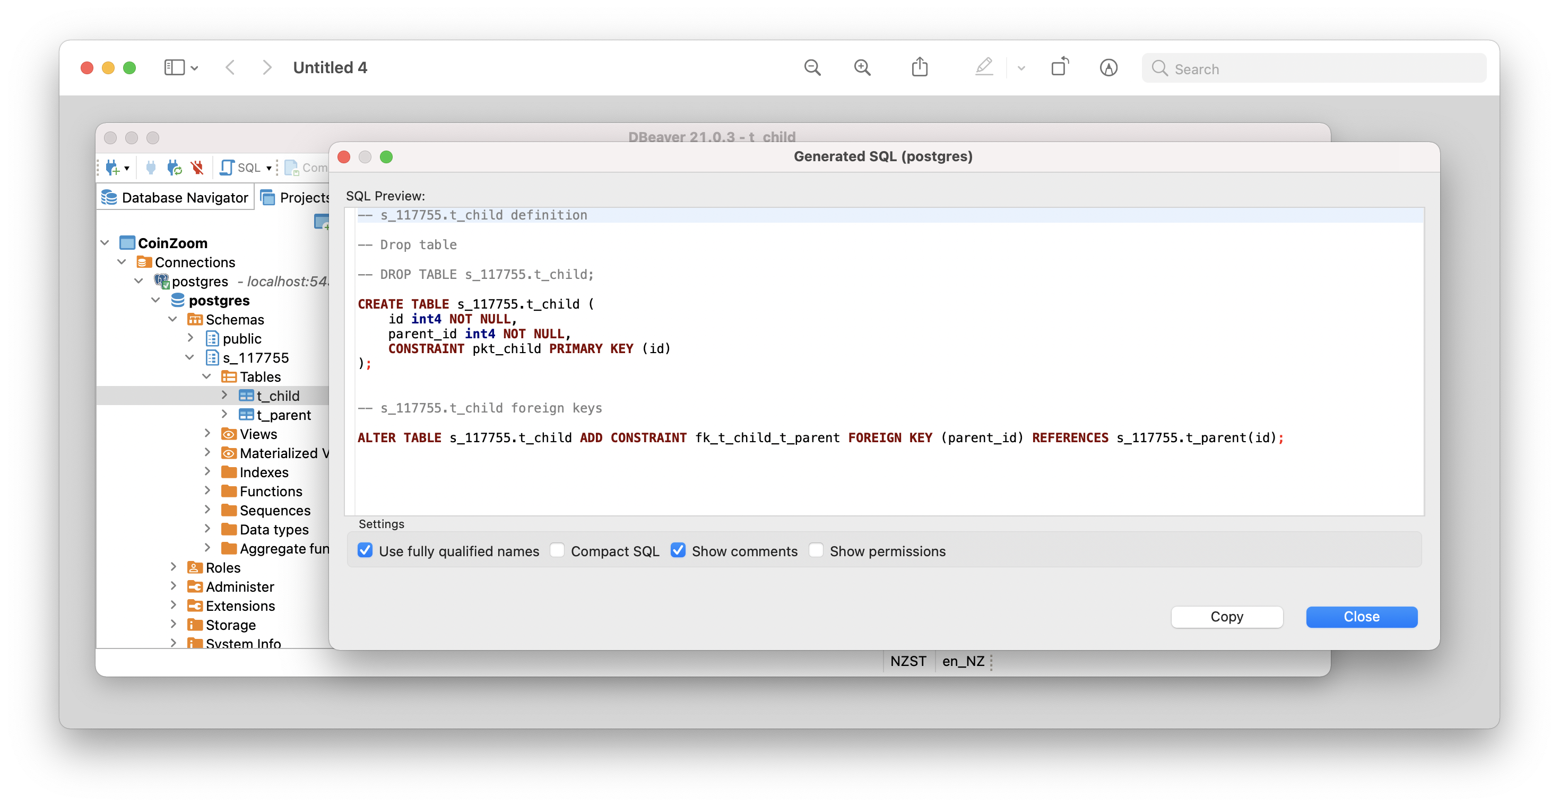Select the CoinZoom project icon
Image resolution: width=1559 pixels, height=807 pixels.
click(x=127, y=243)
